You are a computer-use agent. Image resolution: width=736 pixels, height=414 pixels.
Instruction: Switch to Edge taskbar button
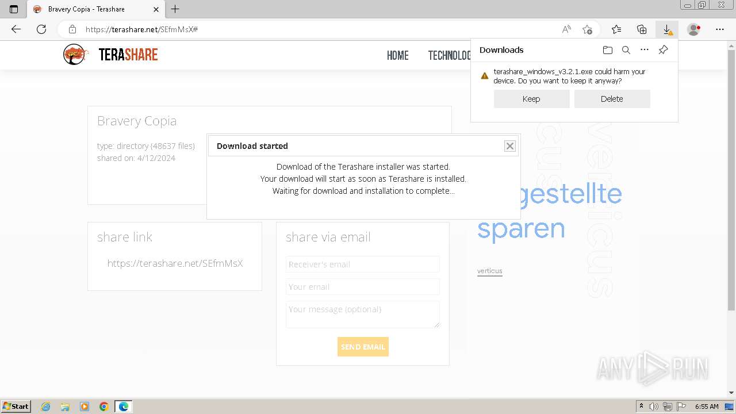click(124, 407)
